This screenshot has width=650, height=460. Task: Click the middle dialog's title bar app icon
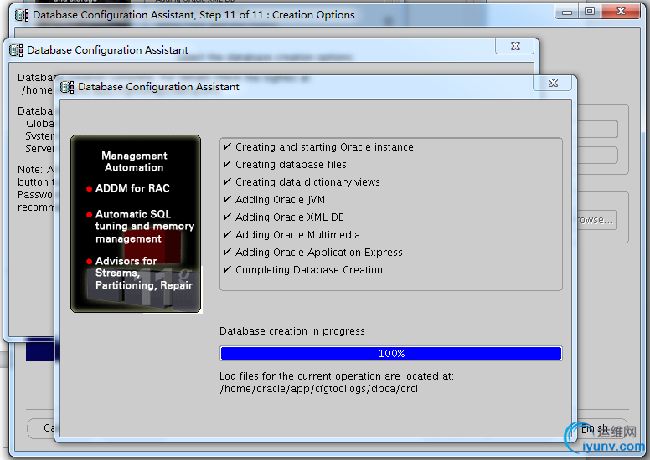(16, 50)
